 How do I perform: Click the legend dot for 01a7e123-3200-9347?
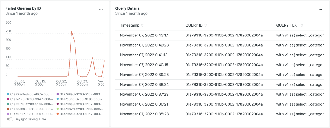tap(8, 99)
